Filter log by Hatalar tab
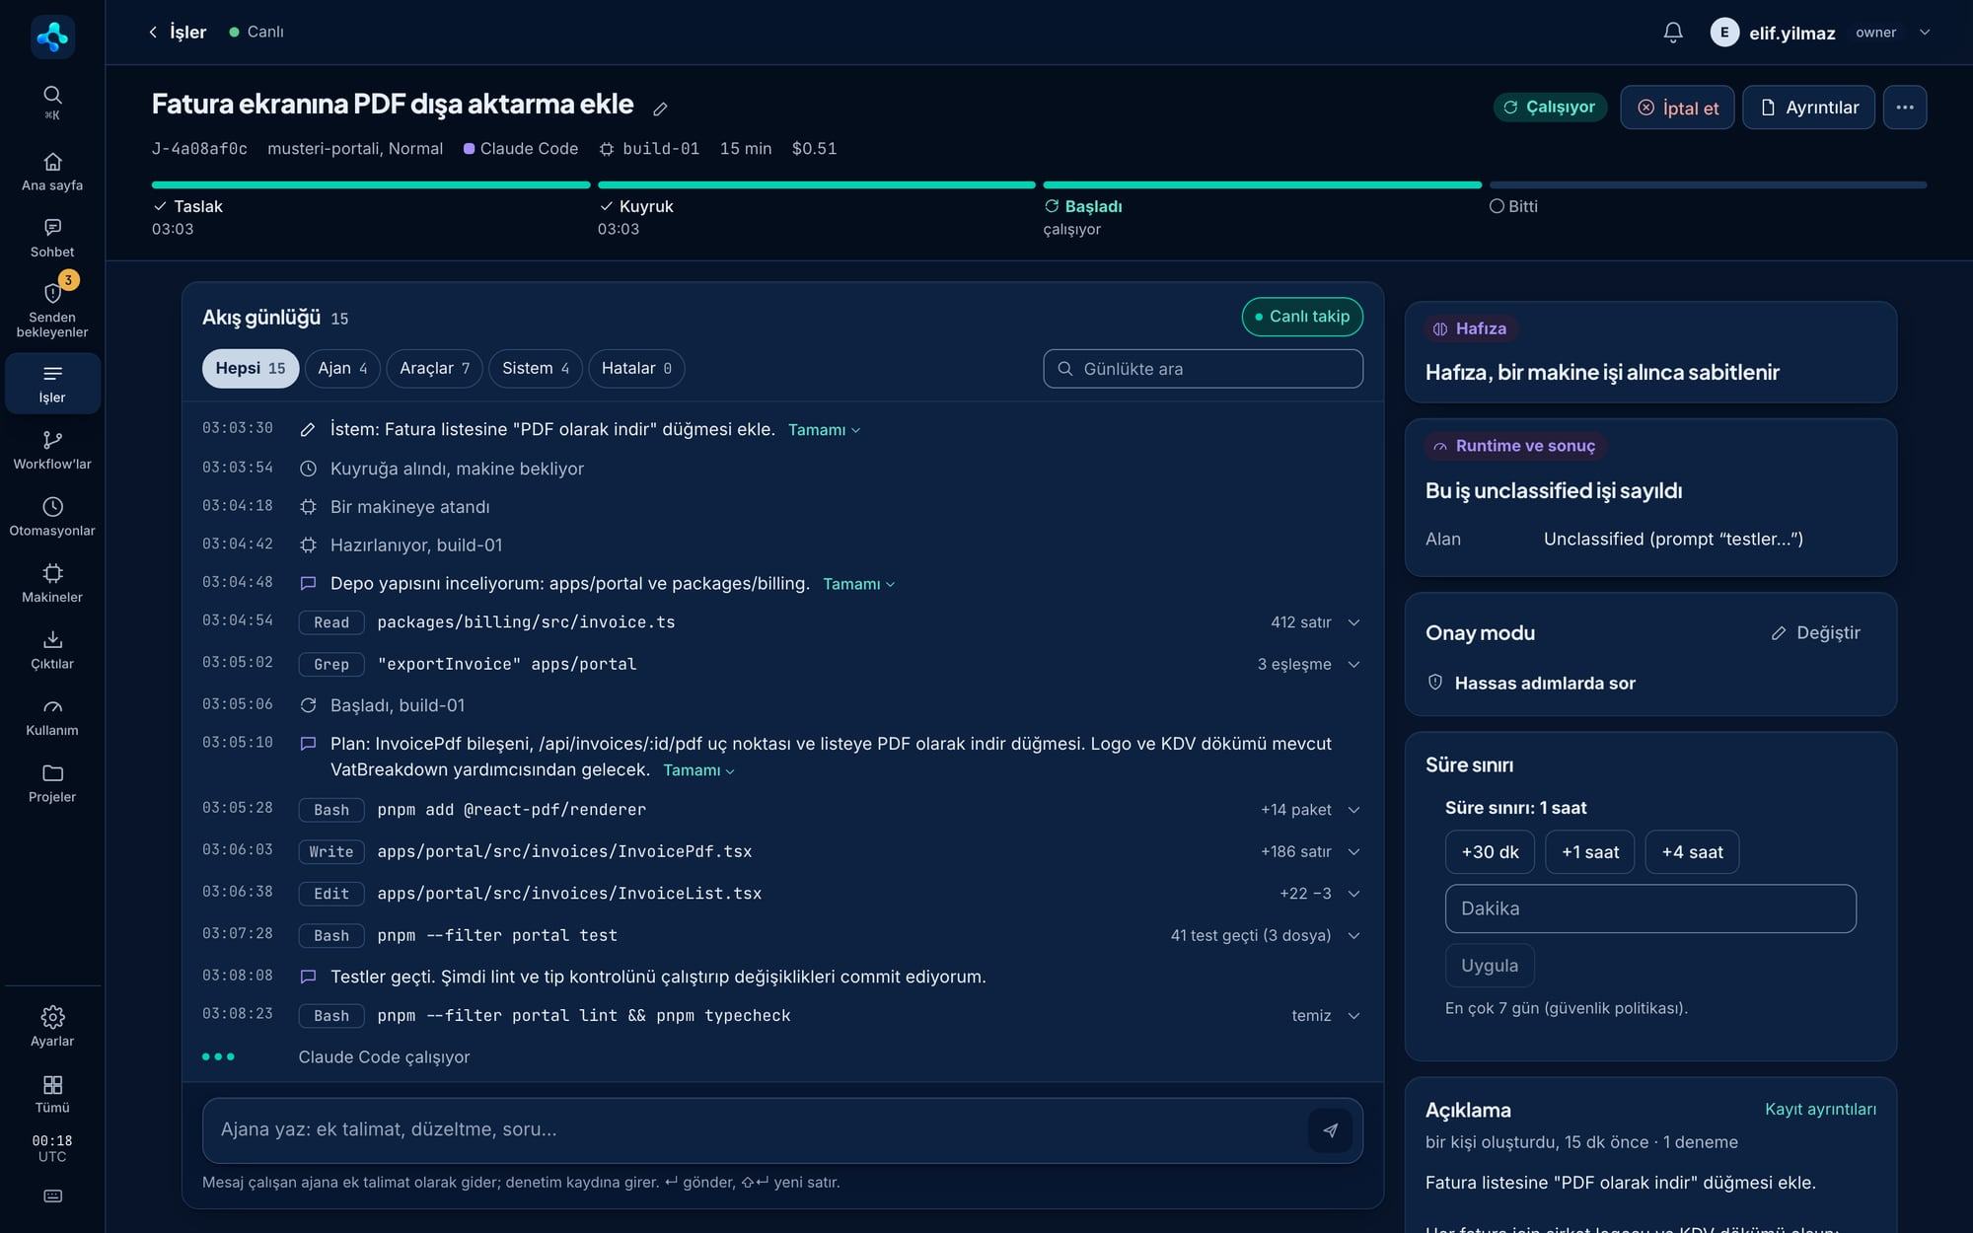The width and height of the screenshot is (1973, 1233). coord(636,368)
